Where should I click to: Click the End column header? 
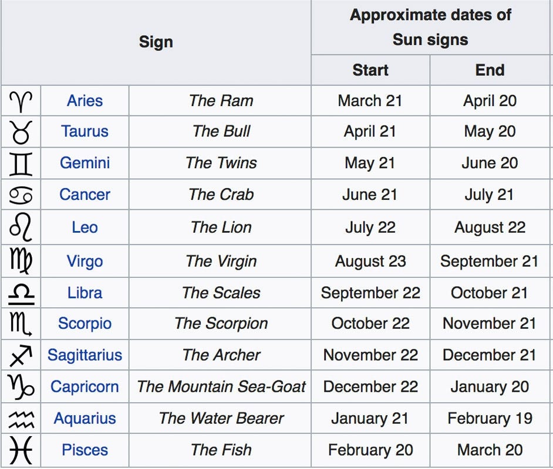pyautogui.click(x=490, y=70)
